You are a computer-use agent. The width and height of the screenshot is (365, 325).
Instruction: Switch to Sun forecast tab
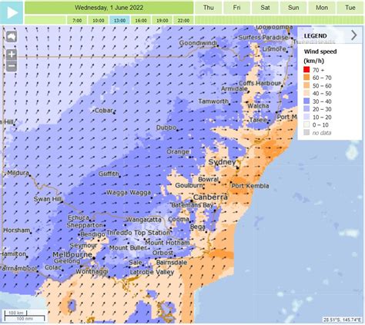point(293,8)
